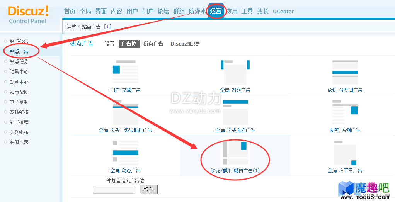Click 运营 in the breadcrumb
The height and width of the screenshot is (202, 395).
coord(71,27)
